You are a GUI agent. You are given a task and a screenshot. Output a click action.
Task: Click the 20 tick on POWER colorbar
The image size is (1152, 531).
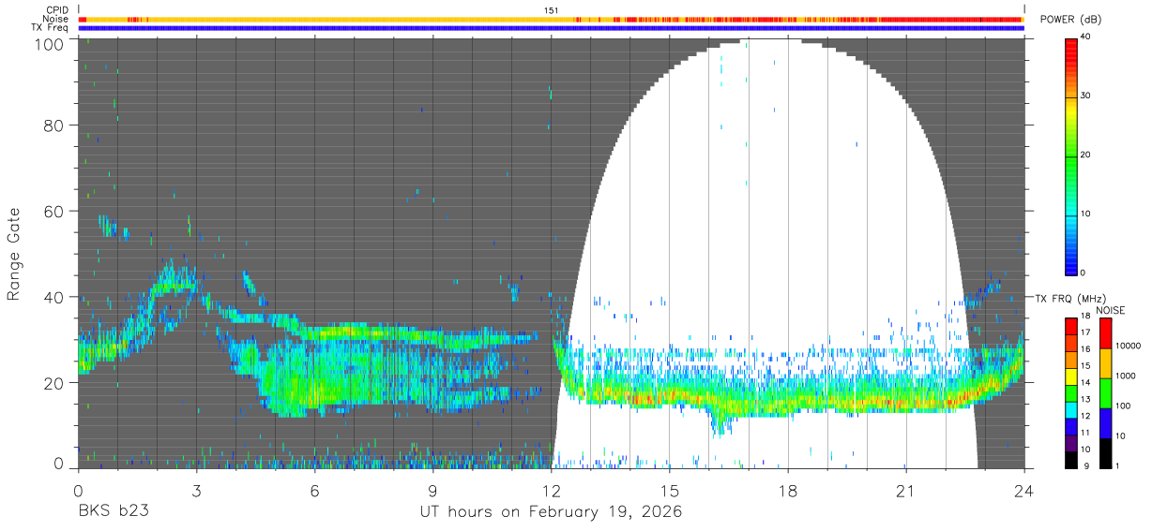[1086, 155]
